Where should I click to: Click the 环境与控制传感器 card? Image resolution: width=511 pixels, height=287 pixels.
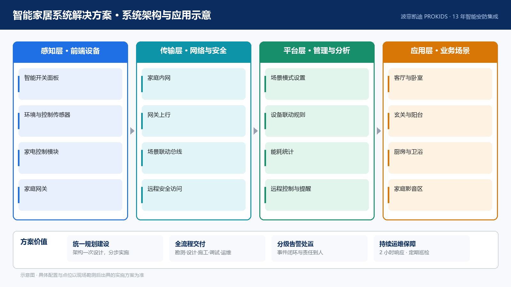(70, 121)
